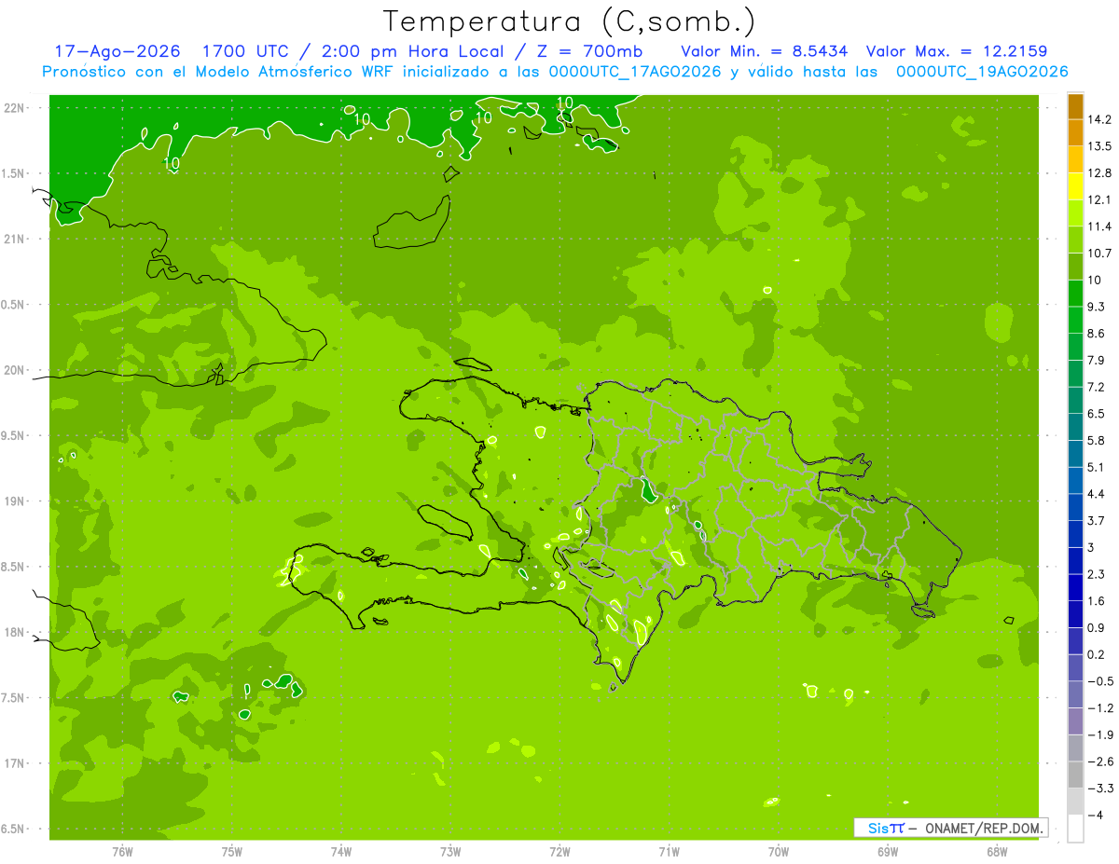Pick the dark blue swatch between 2.3 and 1.6
Image resolution: width=1119 pixels, height=864 pixels.
[1075, 587]
